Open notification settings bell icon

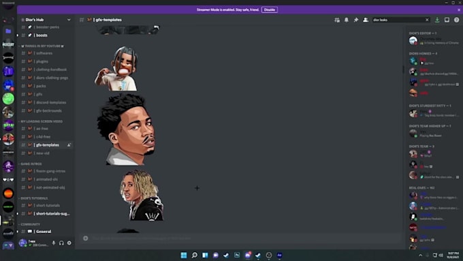pos(347,20)
